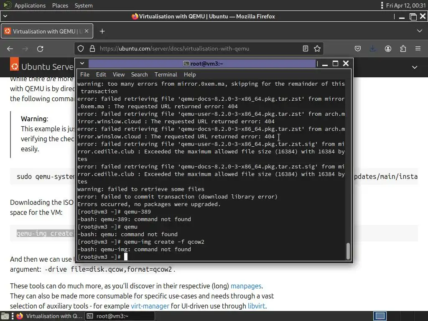Viewport: 428px width, 321px height.
Task: Click the '-bash: qemu-389: command not found' line
Action: 134,219
